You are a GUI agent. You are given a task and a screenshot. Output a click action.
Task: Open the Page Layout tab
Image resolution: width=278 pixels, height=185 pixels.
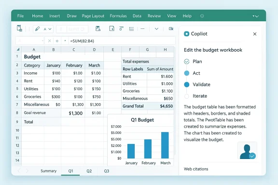click(x=93, y=16)
